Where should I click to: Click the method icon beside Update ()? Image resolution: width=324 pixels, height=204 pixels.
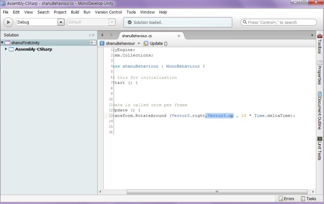pyautogui.click(x=146, y=43)
